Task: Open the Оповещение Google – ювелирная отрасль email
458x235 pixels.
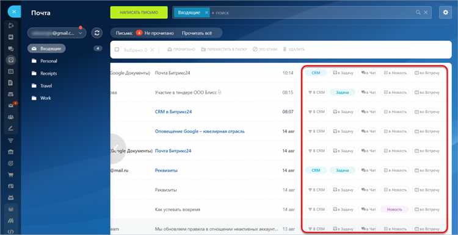Action: pyautogui.click(x=200, y=132)
